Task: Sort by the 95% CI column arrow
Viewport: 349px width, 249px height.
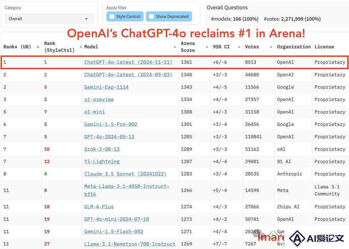Action: [x=239, y=47]
